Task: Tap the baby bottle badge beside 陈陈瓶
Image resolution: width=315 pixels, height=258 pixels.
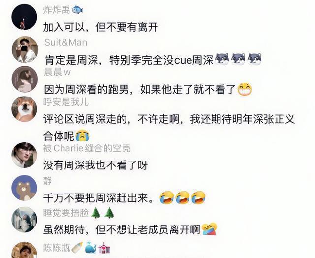Action: click(77, 248)
